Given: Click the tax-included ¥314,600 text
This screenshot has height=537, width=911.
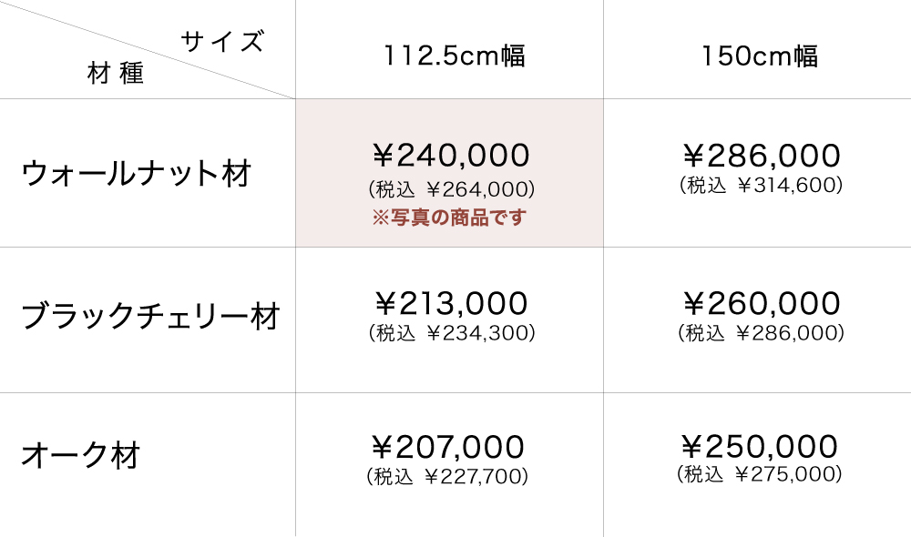Looking at the screenshot, I should [x=761, y=186].
